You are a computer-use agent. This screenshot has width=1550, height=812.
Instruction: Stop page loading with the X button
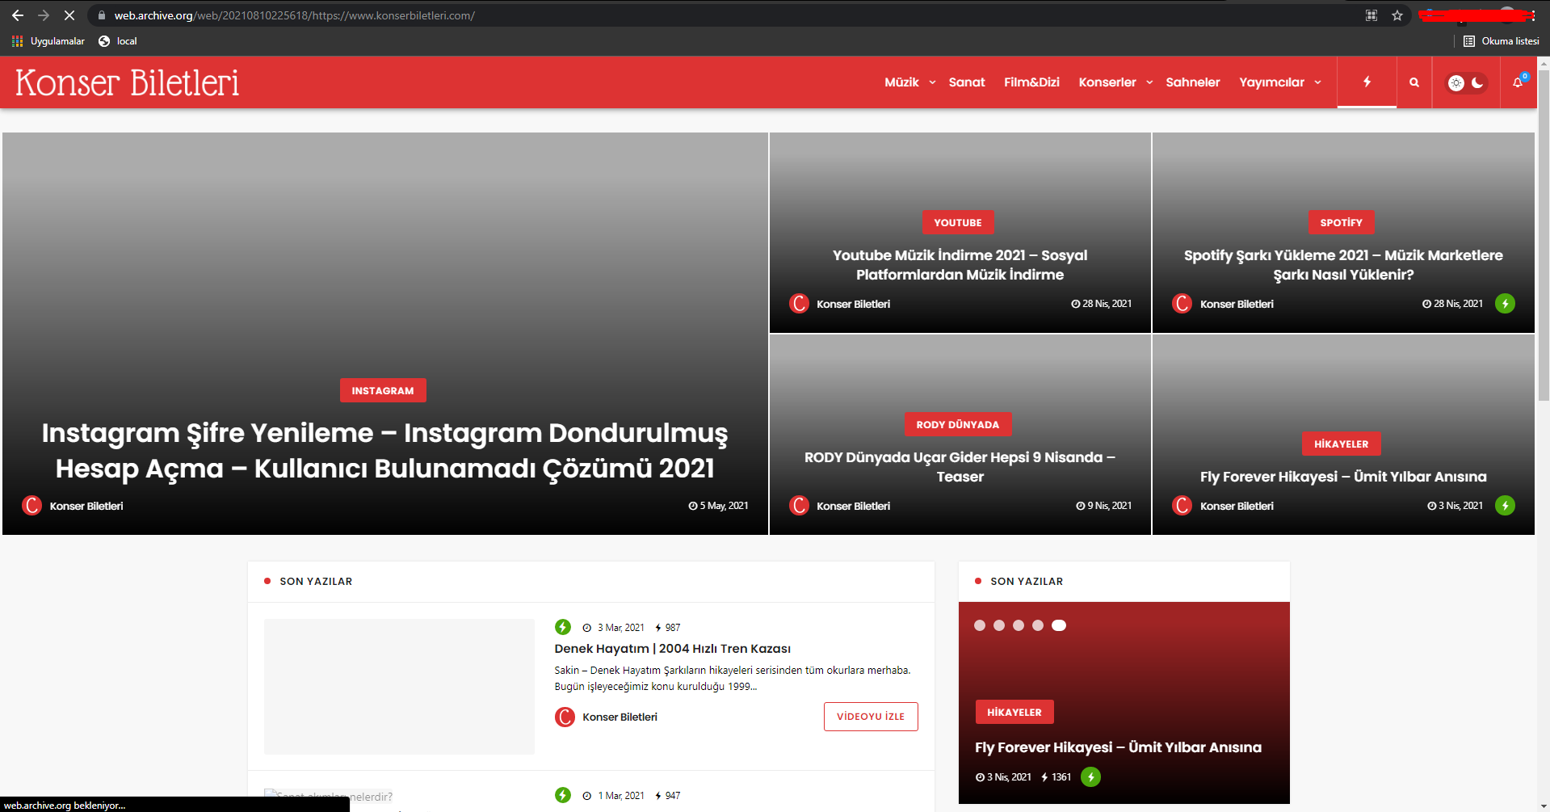69,15
